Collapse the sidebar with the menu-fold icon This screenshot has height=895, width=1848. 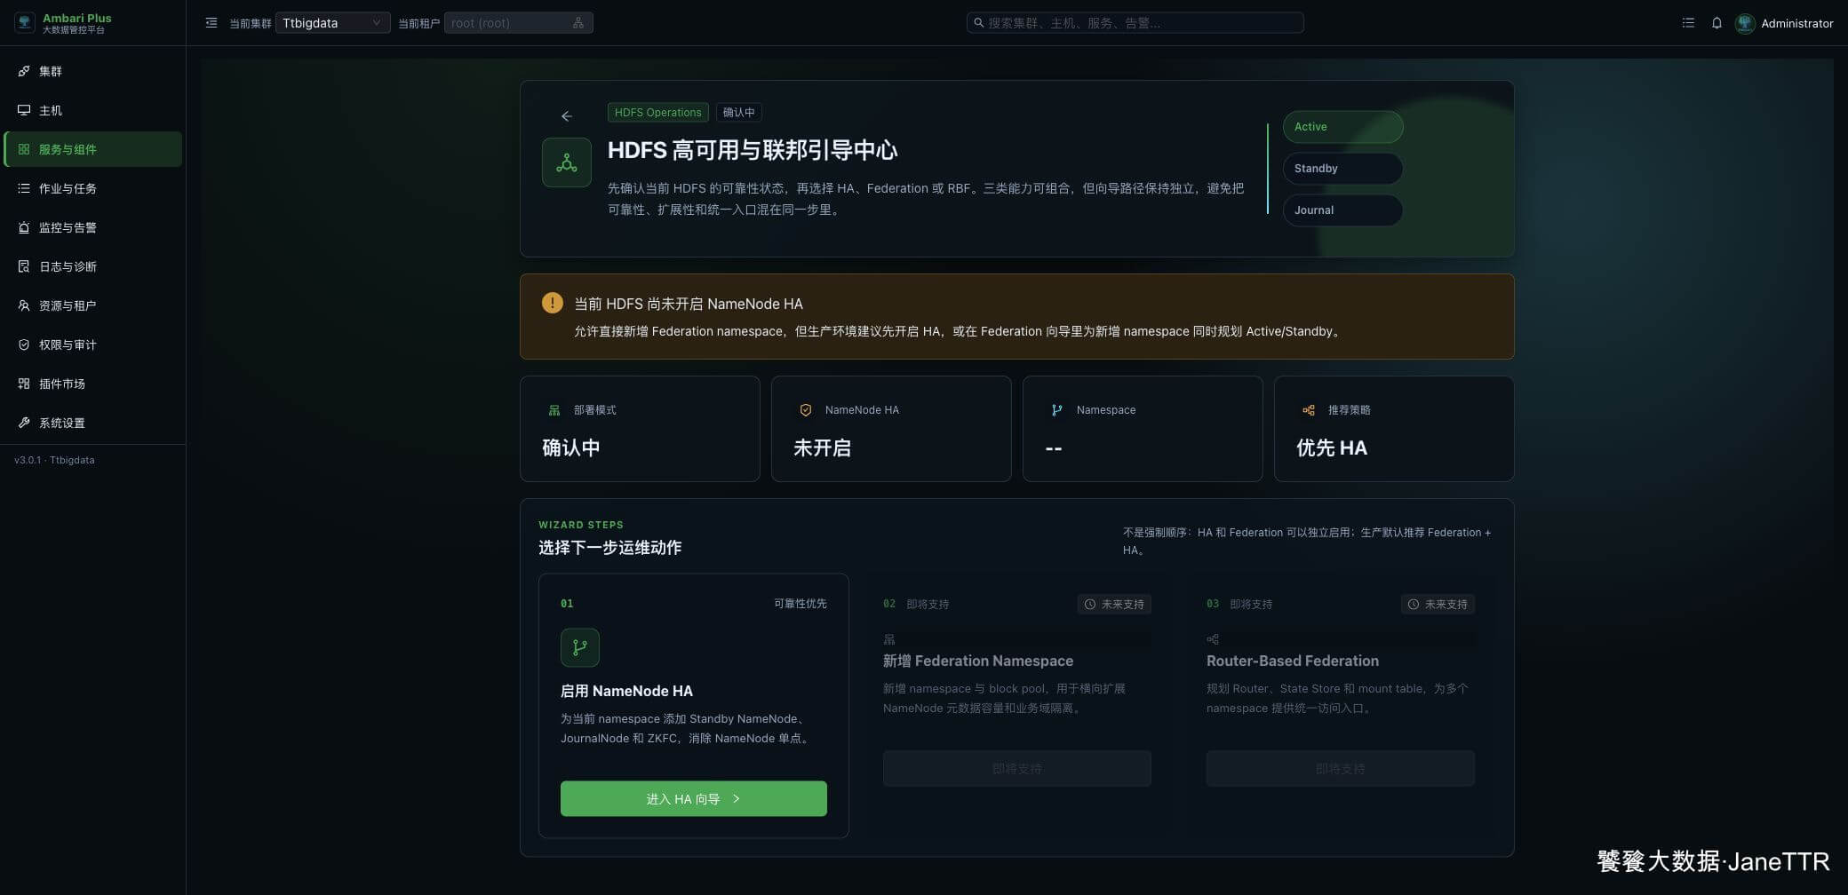tap(211, 23)
